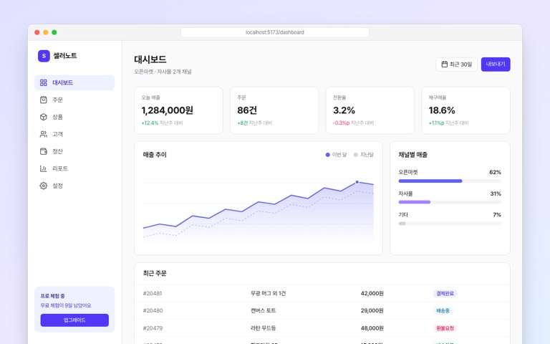
Task: Click the browser address bar localhost:5173/dashboard
Action: pyautogui.click(x=275, y=32)
